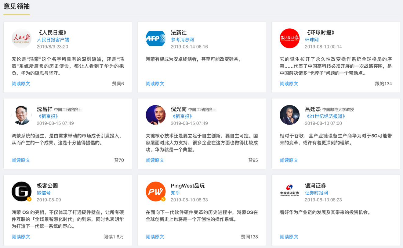Screen dimensions: 403x248
Task: Click 阅读原文 in the 银河证券 card
Action: [x=289, y=236]
